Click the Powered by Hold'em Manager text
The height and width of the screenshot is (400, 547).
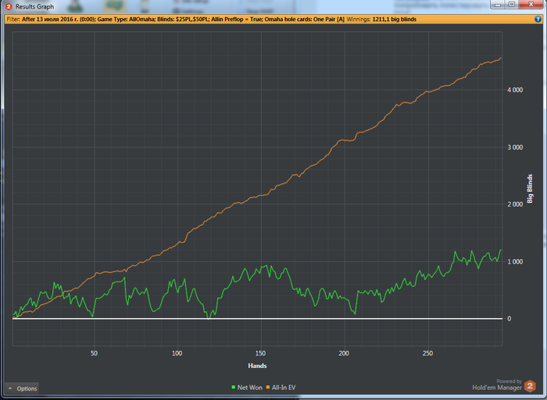pyautogui.click(x=497, y=384)
